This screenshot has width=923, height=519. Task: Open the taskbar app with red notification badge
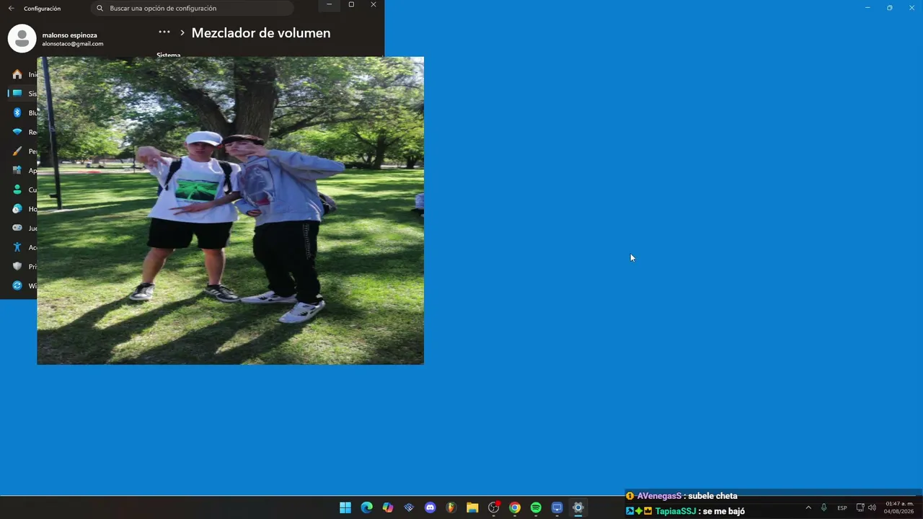tap(494, 507)
